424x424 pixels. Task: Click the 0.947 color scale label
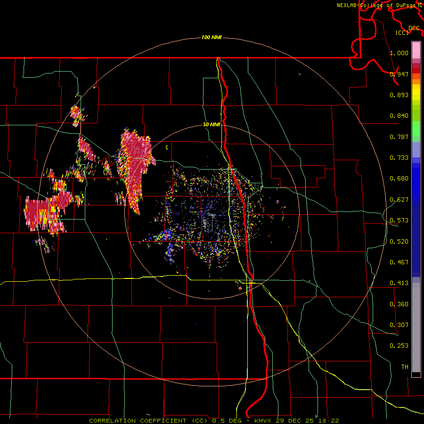(x=399, y=74)
